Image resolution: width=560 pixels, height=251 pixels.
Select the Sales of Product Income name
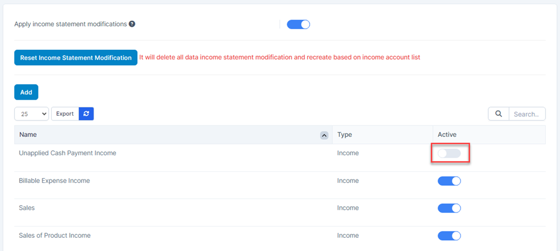[x=55, y=236]
